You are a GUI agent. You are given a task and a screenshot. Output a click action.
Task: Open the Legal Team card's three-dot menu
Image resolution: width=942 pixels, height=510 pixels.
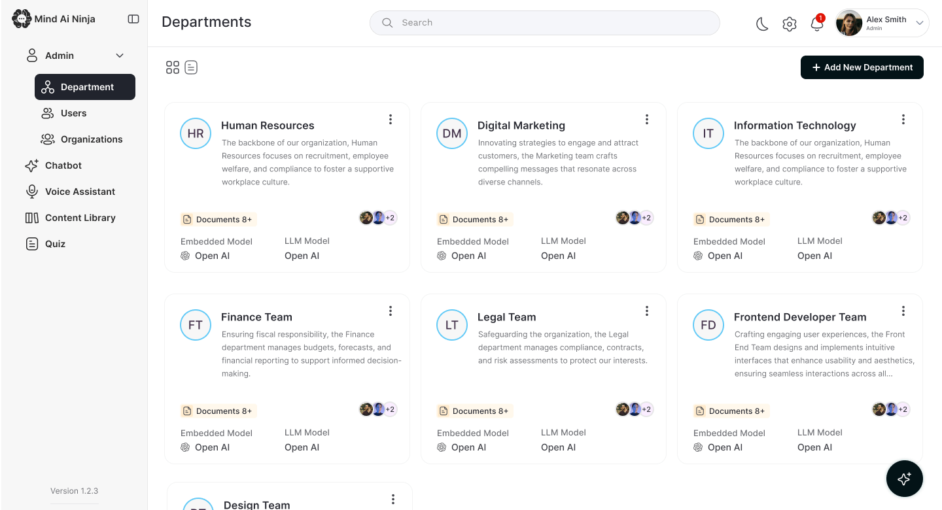(x=647, y=311)
